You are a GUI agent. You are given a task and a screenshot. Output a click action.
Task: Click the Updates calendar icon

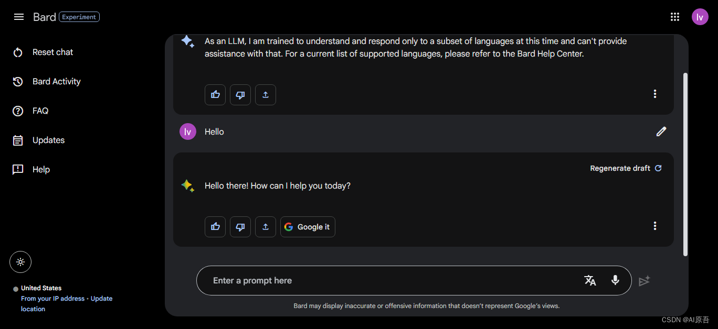point(18,140)
